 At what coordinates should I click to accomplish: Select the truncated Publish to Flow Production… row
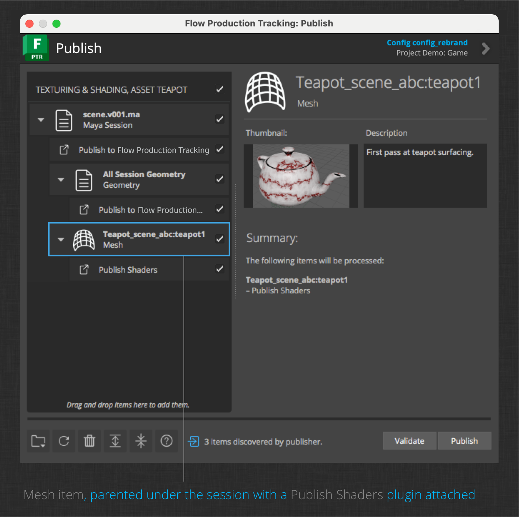[x=149, y=210]
